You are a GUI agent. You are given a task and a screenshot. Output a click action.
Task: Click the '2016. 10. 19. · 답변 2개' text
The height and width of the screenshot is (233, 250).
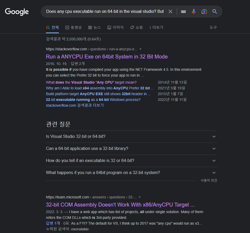pos(65,64)
